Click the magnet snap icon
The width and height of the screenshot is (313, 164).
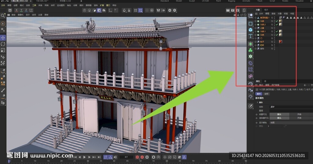click(x=124, y=10)
